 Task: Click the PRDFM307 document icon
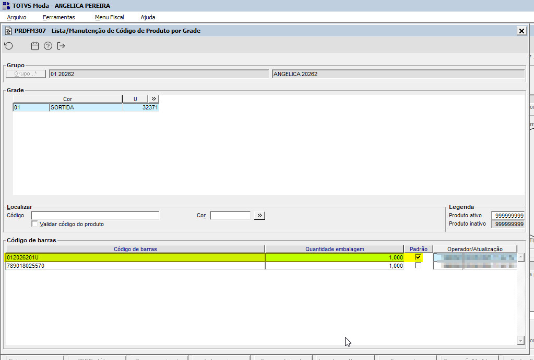pyautogui.click(x=8, y=31)
